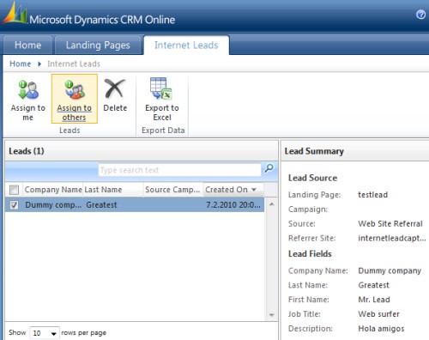Open the help icon in header
Image resolution: width=429 pixels, height=340 pixels.
420,15
